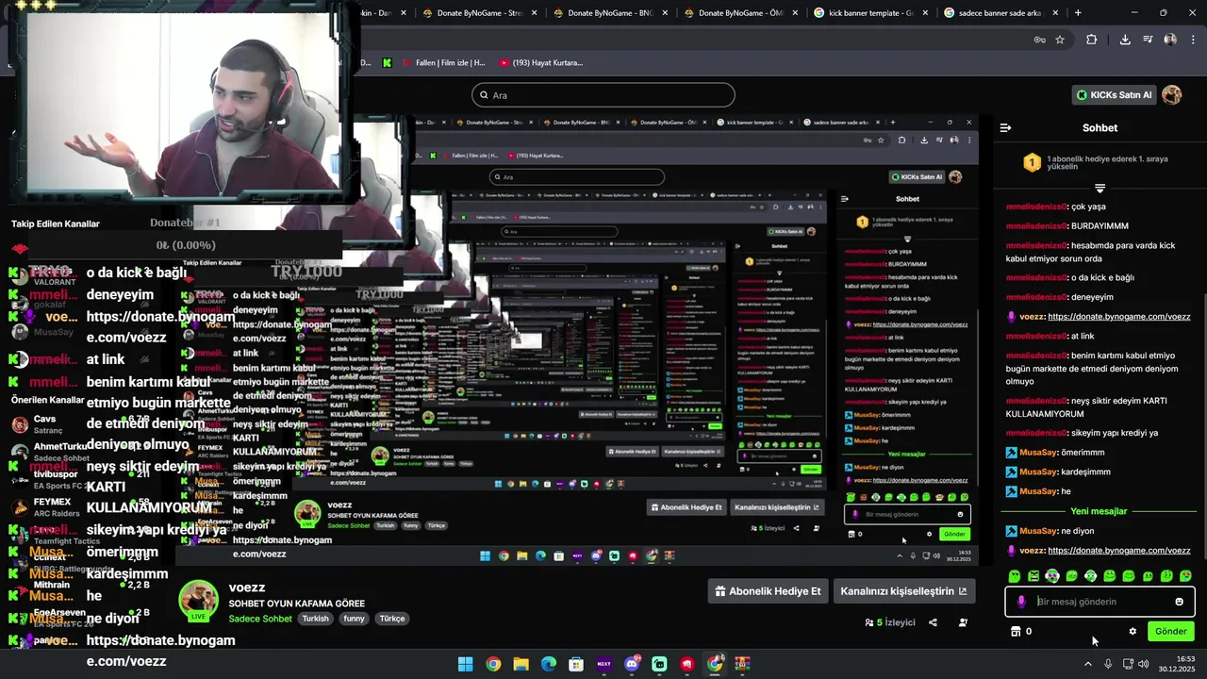Click the 'KICKs Satın Al' button

click(1114, 95)
